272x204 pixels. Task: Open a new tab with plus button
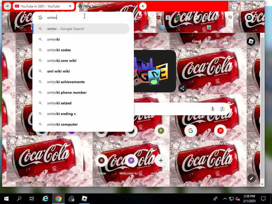[x=143, y=6]
